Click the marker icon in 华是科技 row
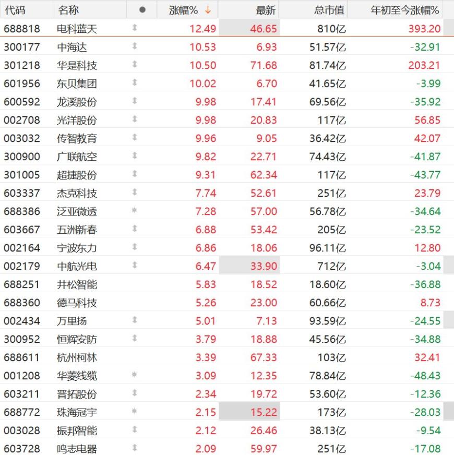454x455 pixels. pyautogui.click(x=135, y=64)
